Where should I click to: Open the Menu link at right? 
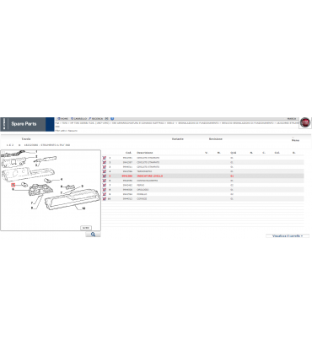(x=295, y=140)
